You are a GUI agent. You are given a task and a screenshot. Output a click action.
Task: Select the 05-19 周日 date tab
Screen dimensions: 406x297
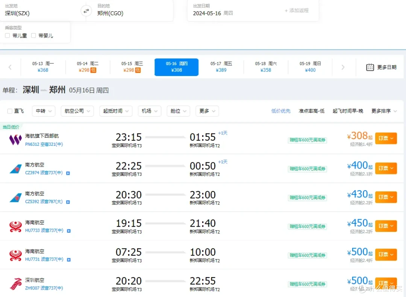click(x=310, y=67)
